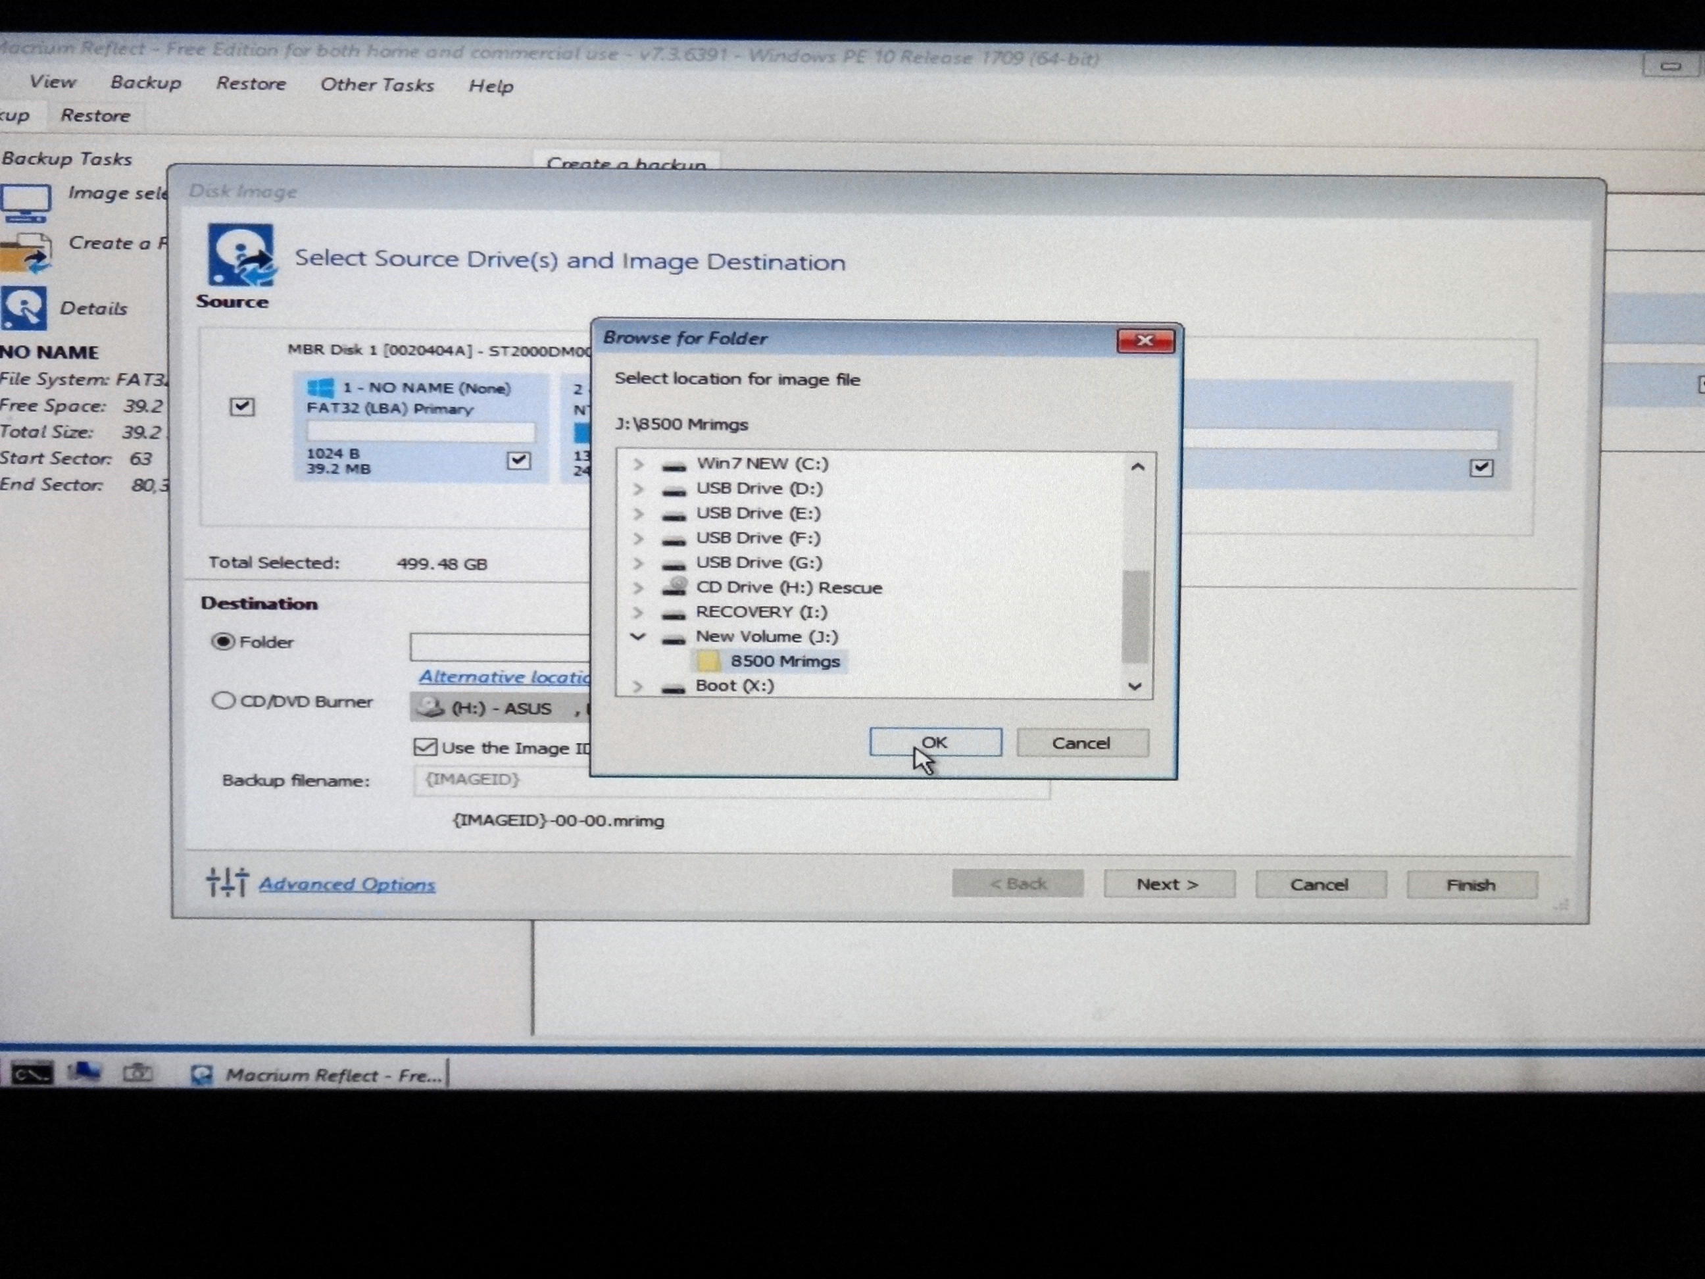
Task: Expand RECOVERY (I:) drive node
Action: pyautogui.click(x=638, y=612)
